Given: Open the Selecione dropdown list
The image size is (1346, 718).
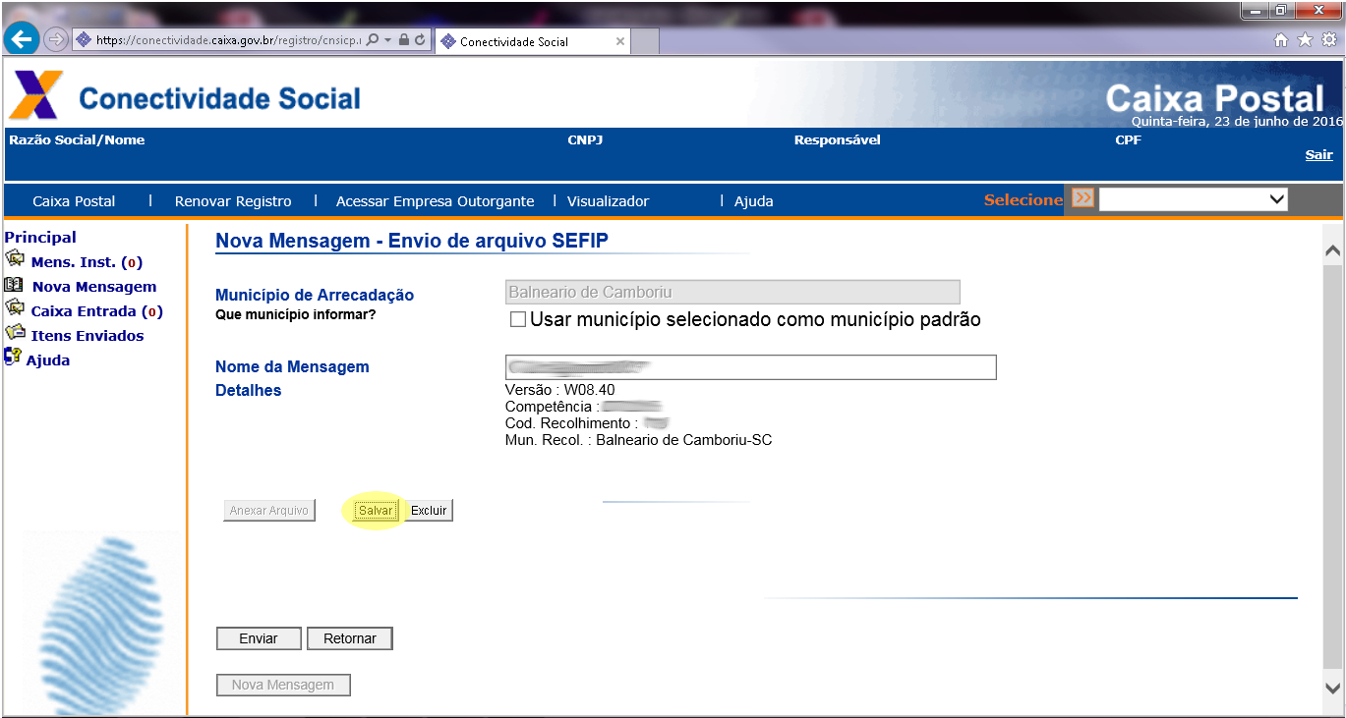Looking at the screenshot, I should 1194,199.
